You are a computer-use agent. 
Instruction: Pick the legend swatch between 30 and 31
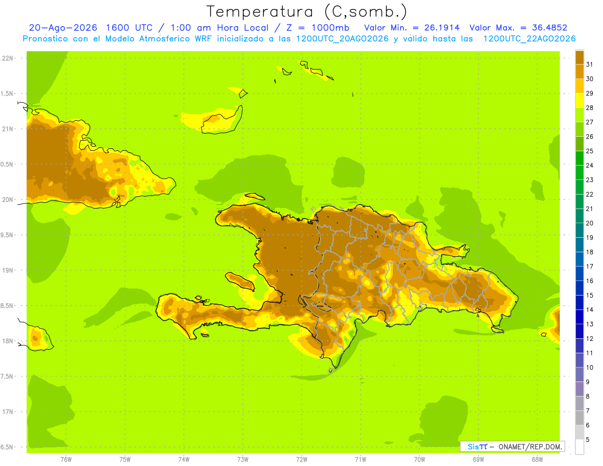(579, 71)
